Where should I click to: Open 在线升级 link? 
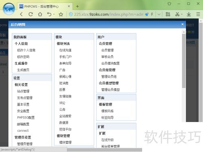(x=108, y=140)
